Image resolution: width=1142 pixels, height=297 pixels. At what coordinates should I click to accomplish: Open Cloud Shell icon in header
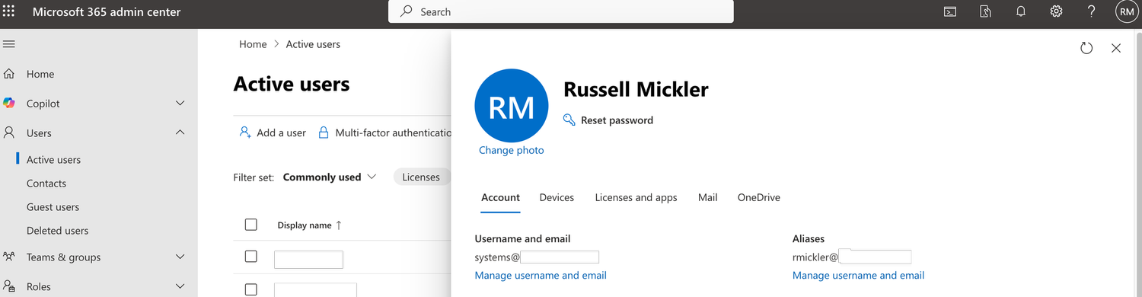point(950,11)
